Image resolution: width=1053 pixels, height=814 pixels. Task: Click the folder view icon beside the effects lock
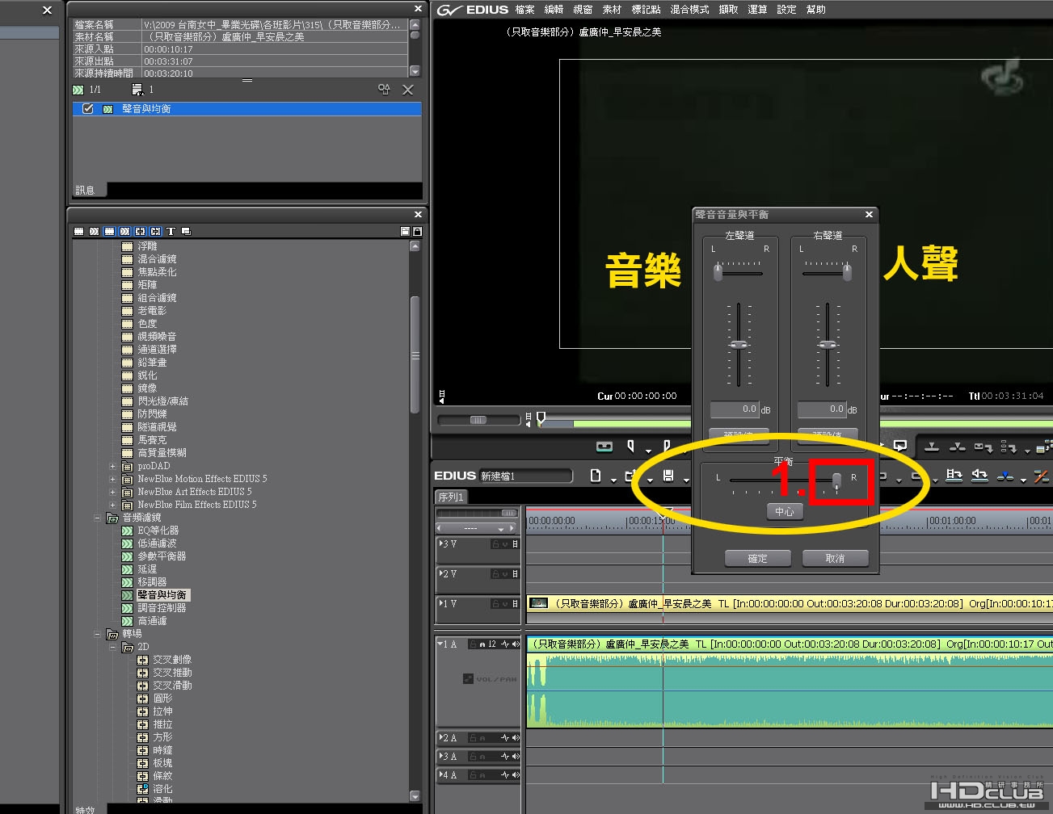point(405,232)
